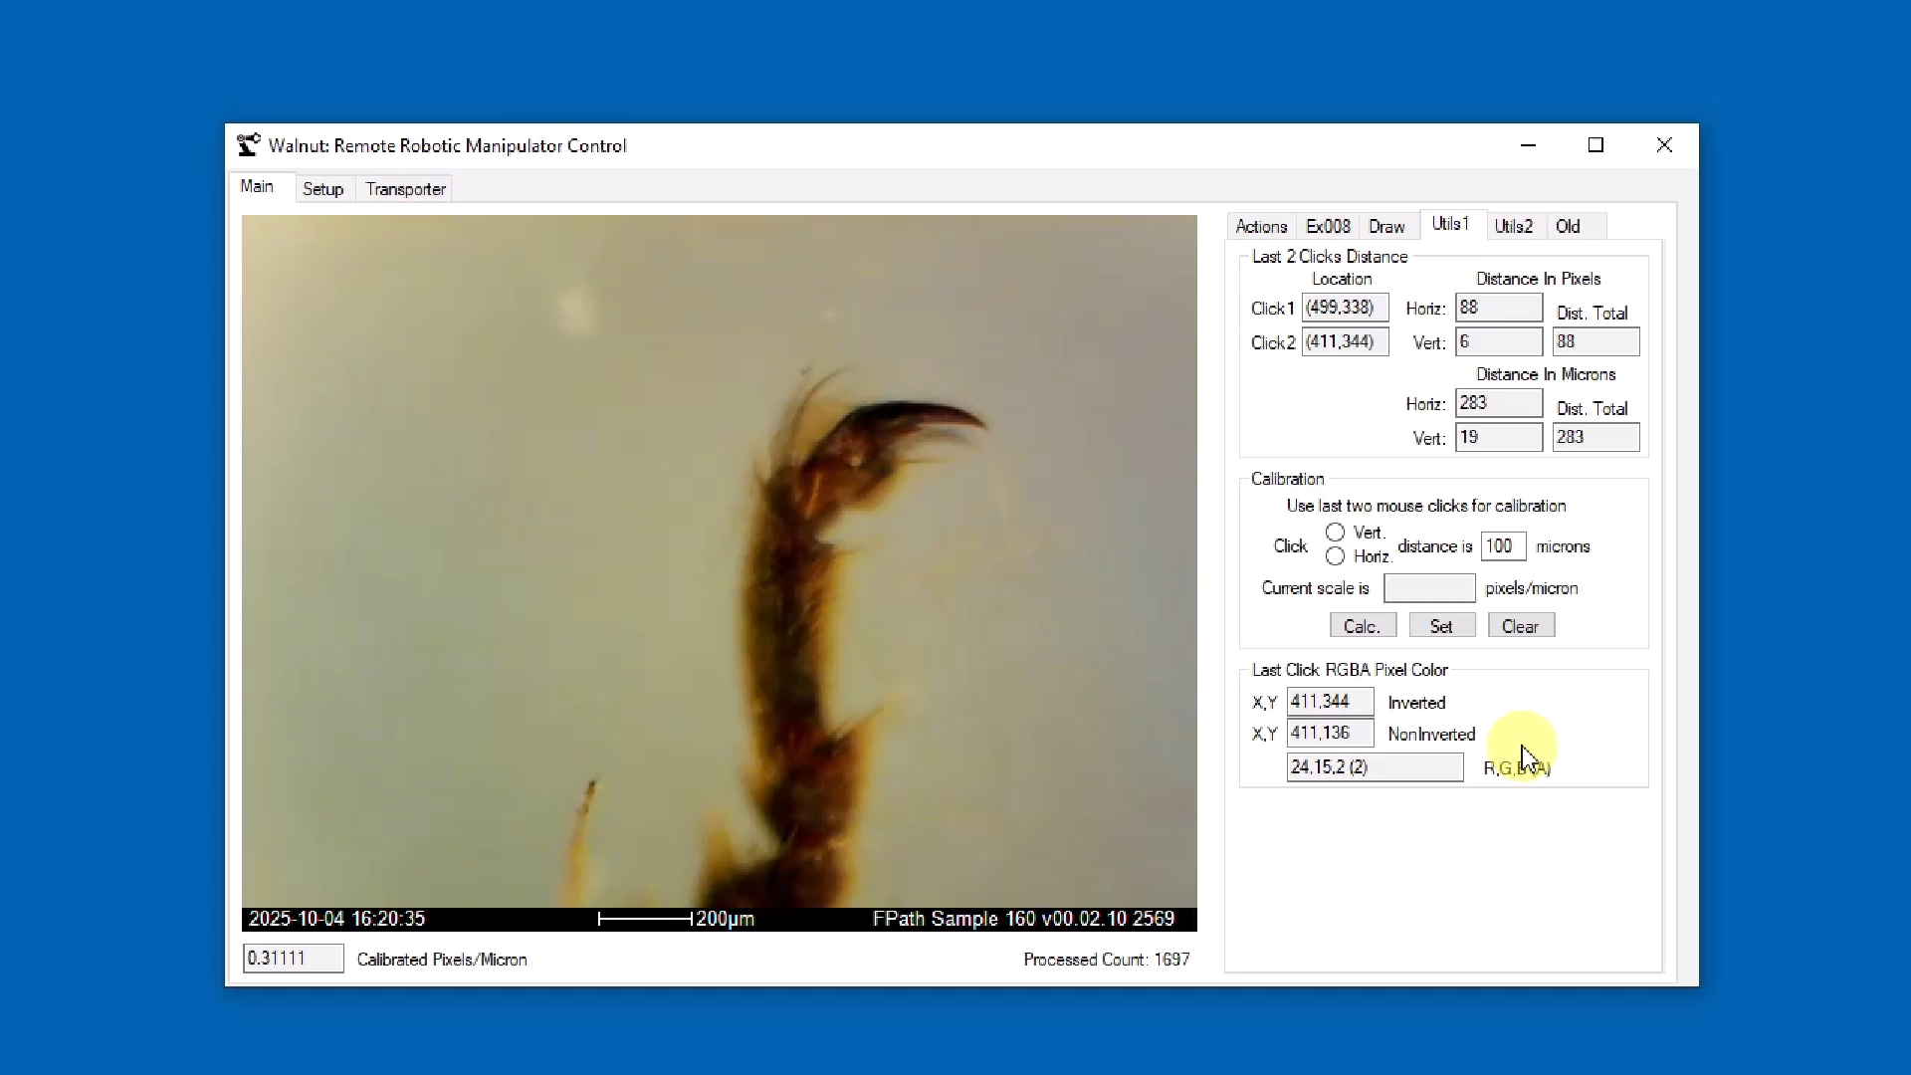Viewport: 1911px width, 1075px height.
Task: Click the claw tip in microscope image
Action: click(981, 423)
